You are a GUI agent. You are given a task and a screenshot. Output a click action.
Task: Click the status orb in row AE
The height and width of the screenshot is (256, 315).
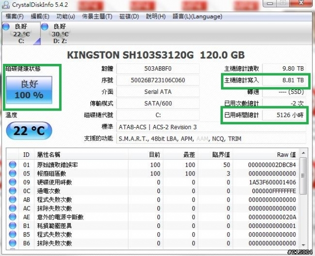pyautogui.click(x=13, y=217)
